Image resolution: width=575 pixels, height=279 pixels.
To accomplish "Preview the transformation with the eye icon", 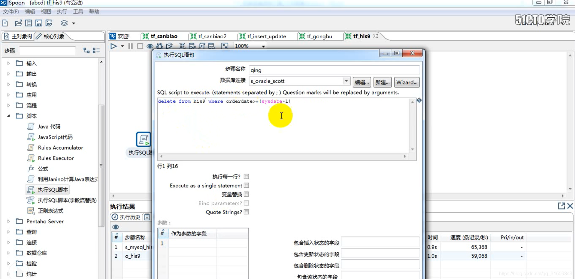I will click(150, 46).
